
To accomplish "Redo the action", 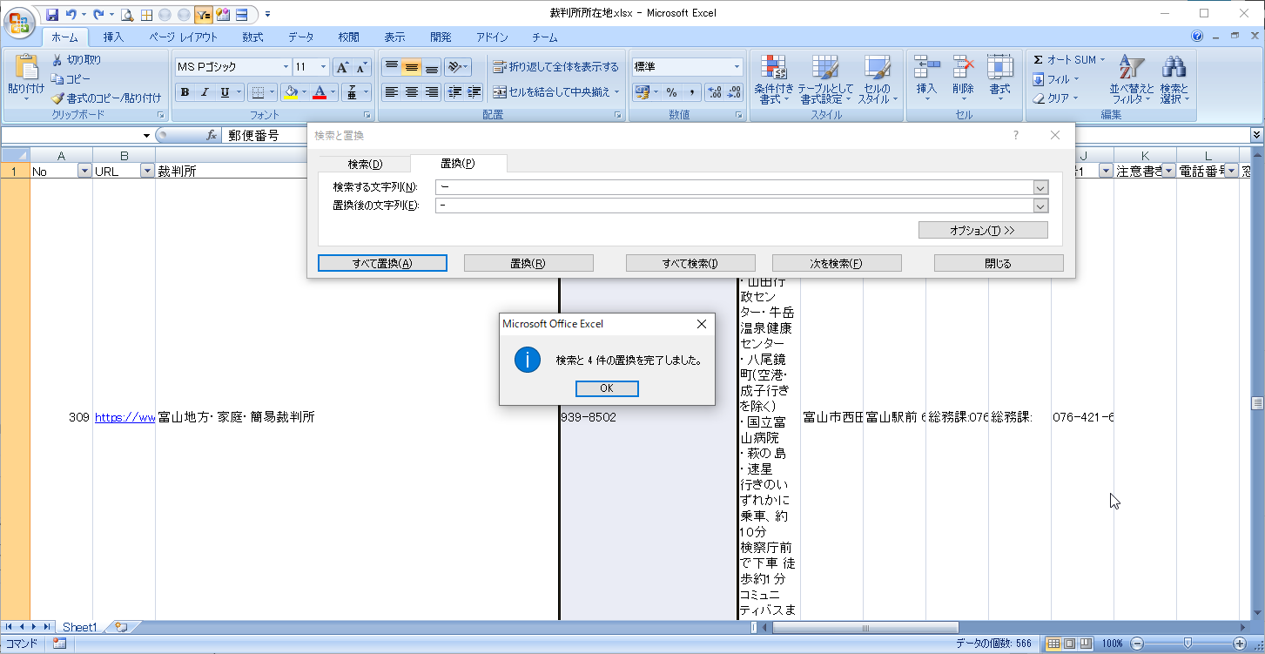I will click(x=98, y=15).
